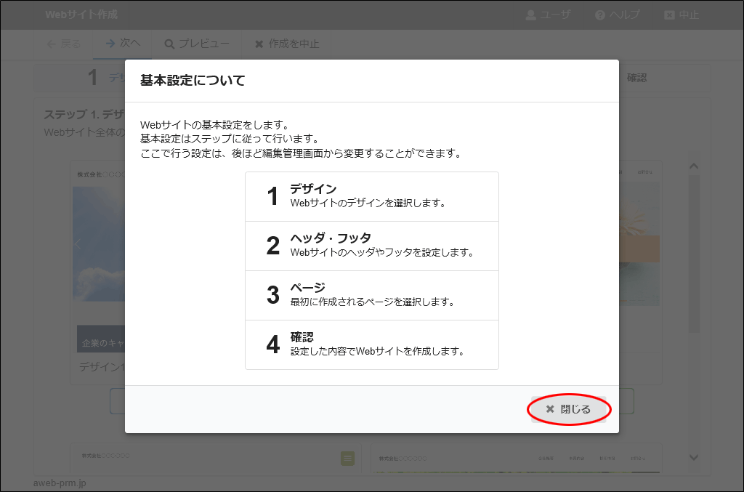Click the user silhouette icon beside ユーザ
The width and height of the screenshot is (744, 492).
tap(530, 15)
